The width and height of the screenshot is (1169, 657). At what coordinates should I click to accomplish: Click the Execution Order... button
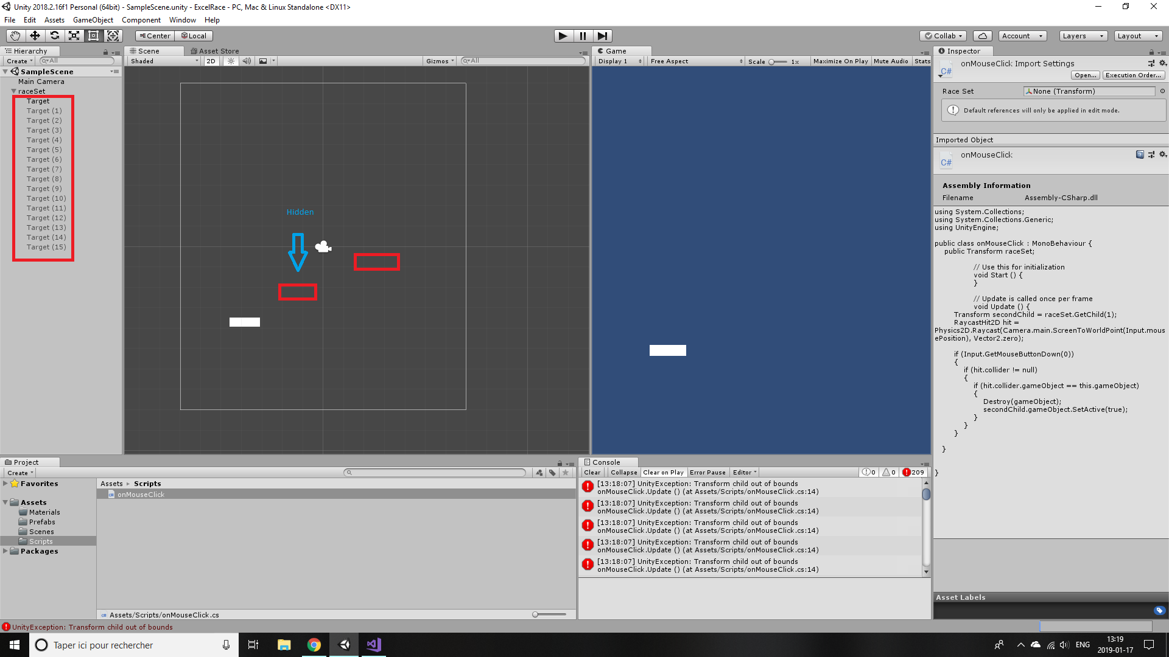(x=1134, y=75)
